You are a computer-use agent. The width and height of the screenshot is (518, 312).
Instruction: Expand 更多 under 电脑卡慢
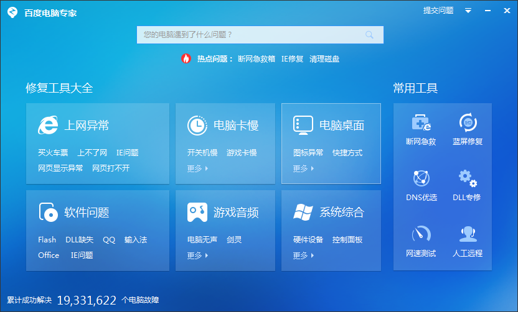point(197,168)
